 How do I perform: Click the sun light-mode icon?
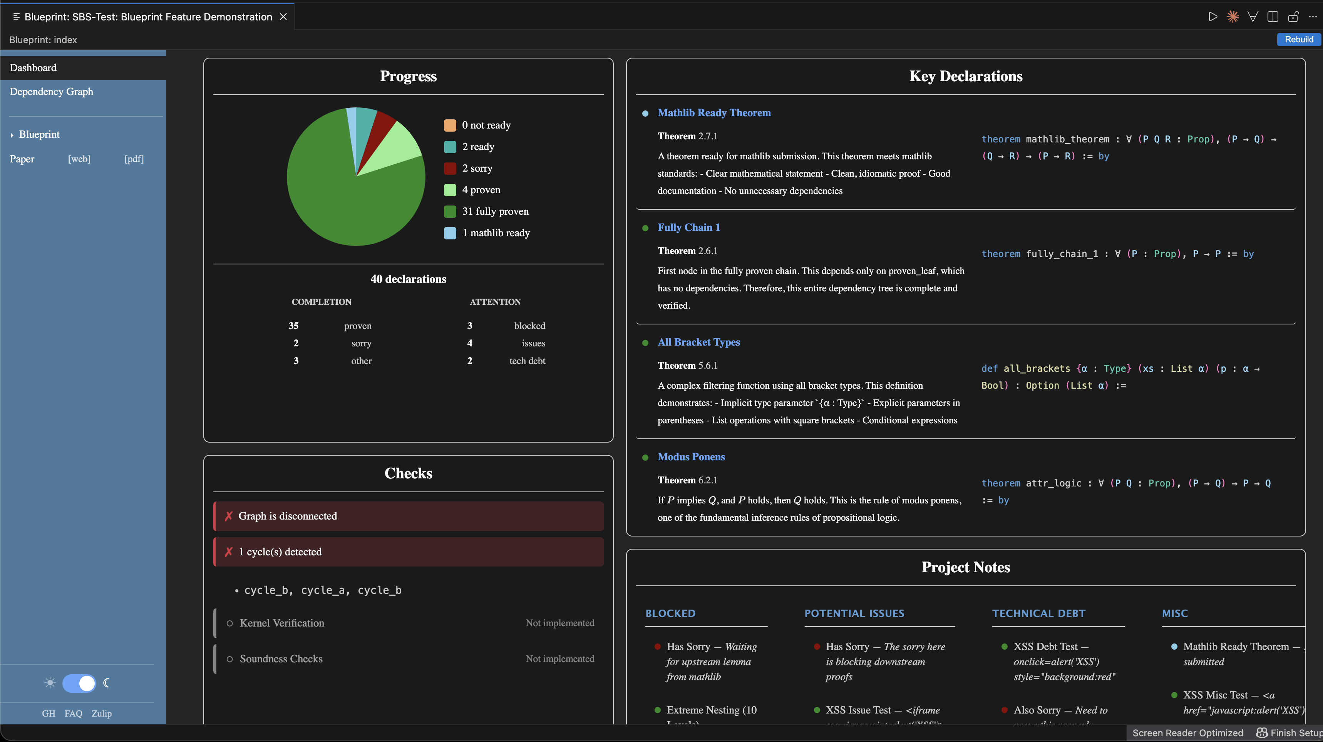click(x=50, y=683)
